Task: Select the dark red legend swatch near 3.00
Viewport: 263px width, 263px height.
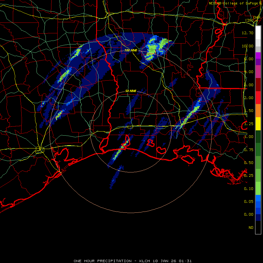Action: coord(258,85)
